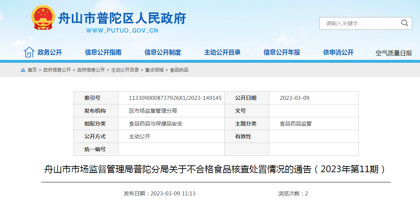Click the 食品药品与保健品安全 cell
420x205 pixels.
171,124
